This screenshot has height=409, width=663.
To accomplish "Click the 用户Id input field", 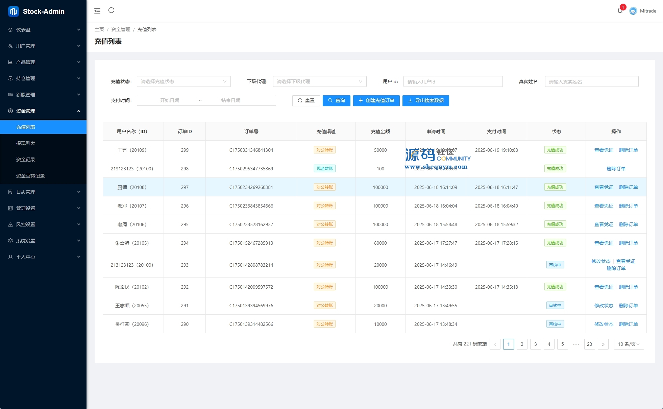I will (453, 81).
